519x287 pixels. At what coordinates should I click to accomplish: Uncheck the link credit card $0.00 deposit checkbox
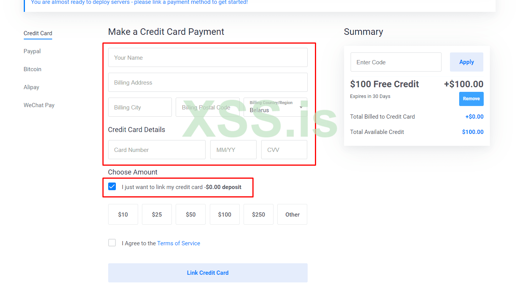point(112,187)
